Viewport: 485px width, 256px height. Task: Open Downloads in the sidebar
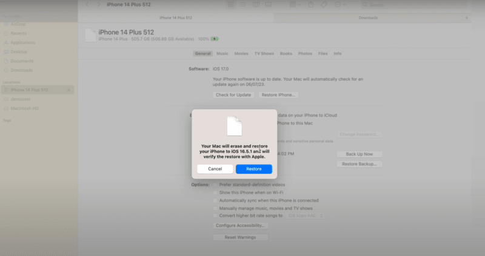pyautogui.click(x=21, y=70)
